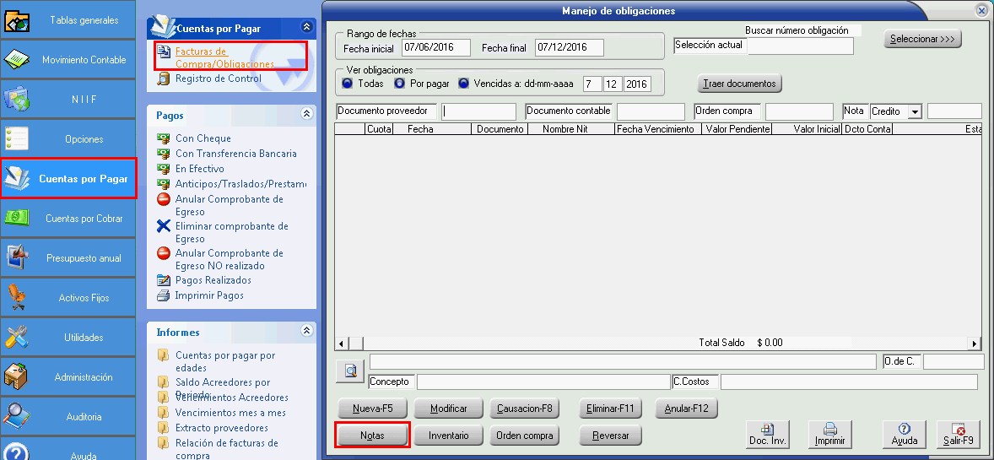Click the Auditoria magnifier icon
Image resolution: width=994 pixels, height=460 pixels.
click(18, 416)
